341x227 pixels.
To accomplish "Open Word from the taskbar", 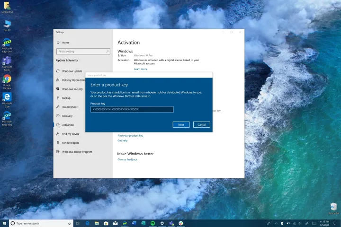I will click(x=134, y=223).
